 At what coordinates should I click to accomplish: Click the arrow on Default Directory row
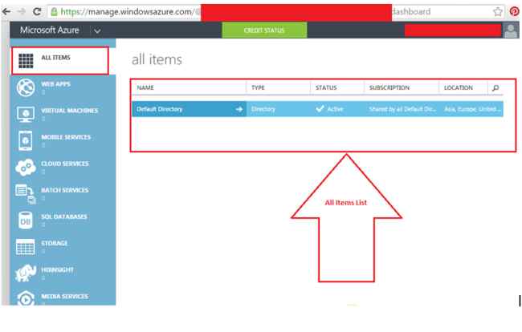(x=239, y=109)
